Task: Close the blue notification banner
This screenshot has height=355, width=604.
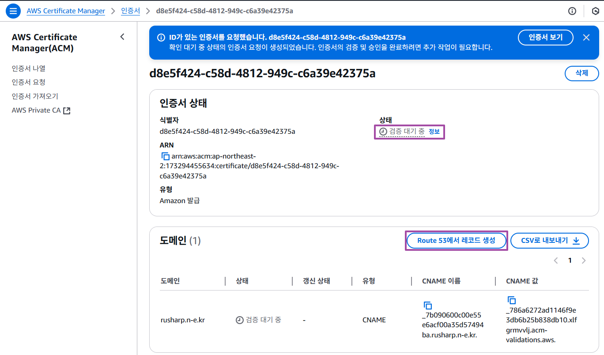Action: coord(586,38)
